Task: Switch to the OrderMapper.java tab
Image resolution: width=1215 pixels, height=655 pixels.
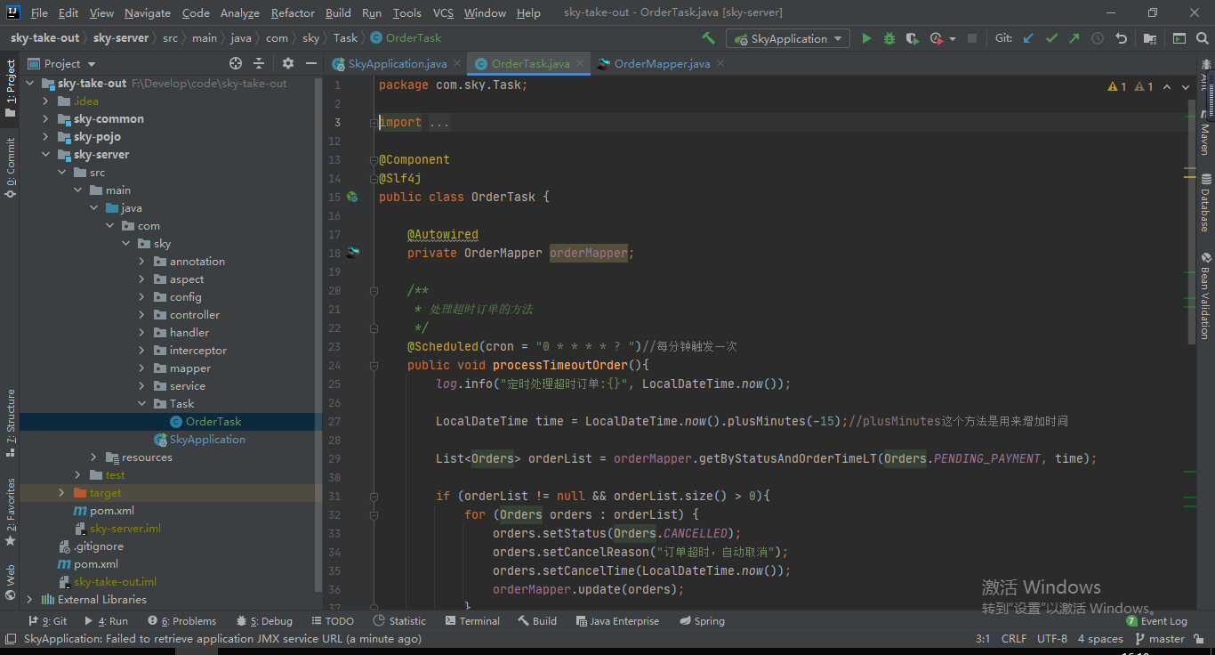Action: [661, 64]
